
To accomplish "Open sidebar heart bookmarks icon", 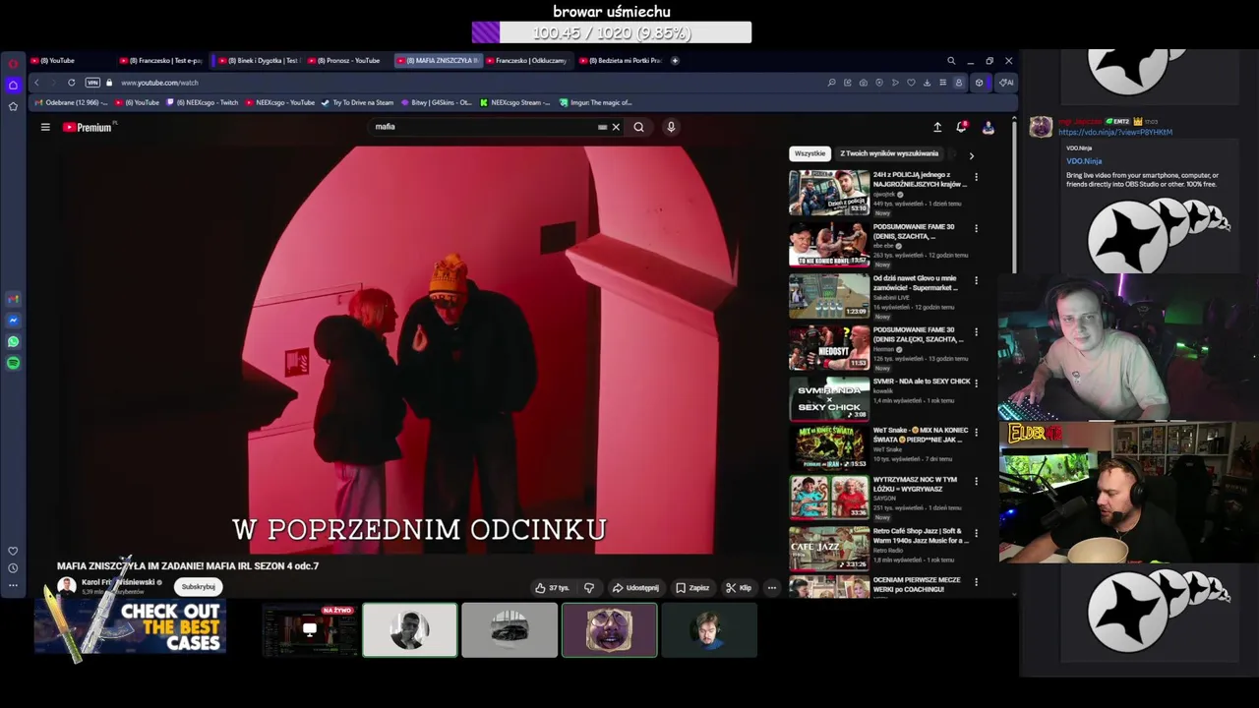I will click(13, 551).
